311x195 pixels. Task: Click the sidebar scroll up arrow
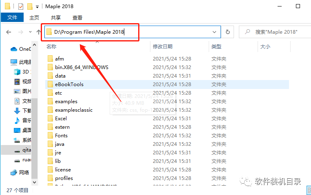[35, 45]
